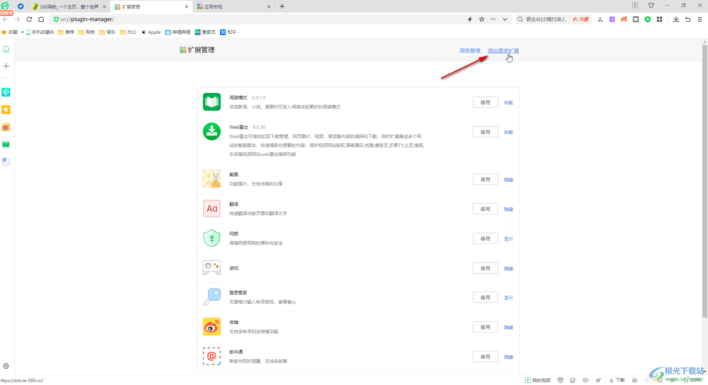Show the 网银 extension icon
708x385 pixels.
[508, 239]
